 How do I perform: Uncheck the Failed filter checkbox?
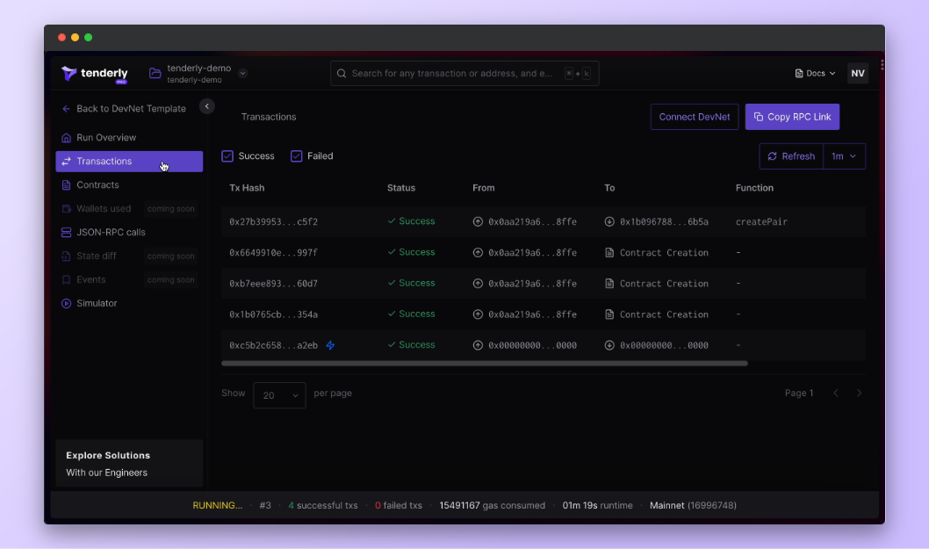297,156
